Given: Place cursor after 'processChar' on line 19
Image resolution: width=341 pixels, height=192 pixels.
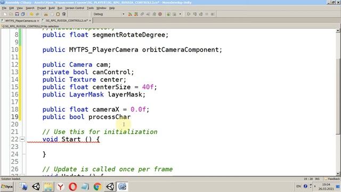Looking at the screenshot, I should (131, 117).
